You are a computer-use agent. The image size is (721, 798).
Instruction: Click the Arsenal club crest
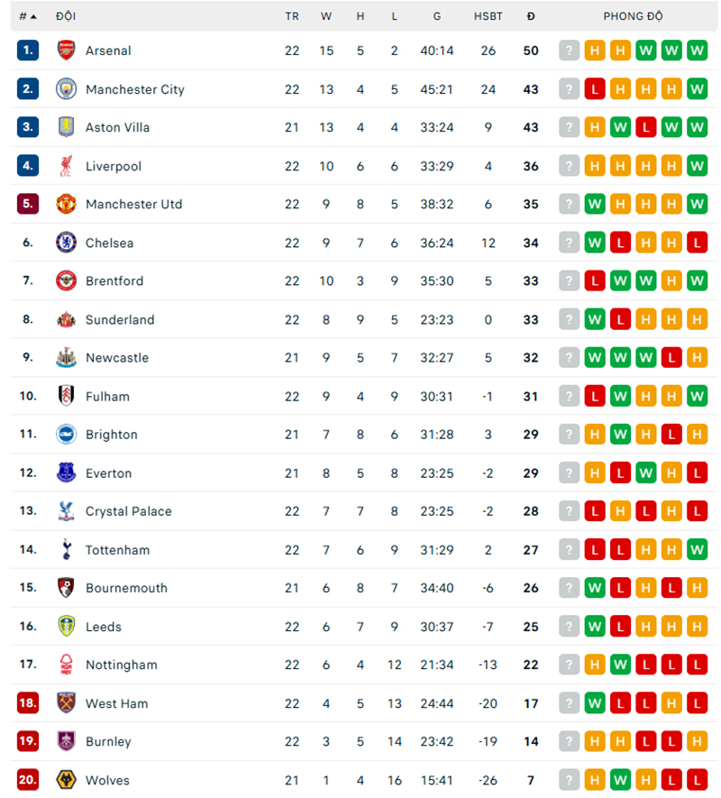pos(66,50)
